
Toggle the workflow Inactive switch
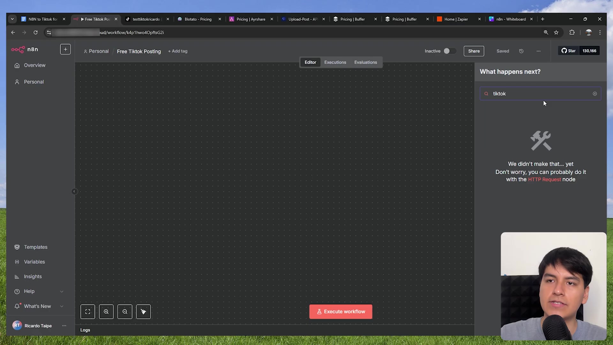coord(450,51)
